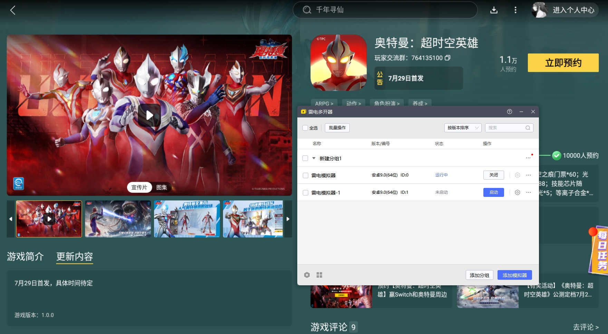
Task: Open the 按版本排序 sort dropdown
Action: 463,128
